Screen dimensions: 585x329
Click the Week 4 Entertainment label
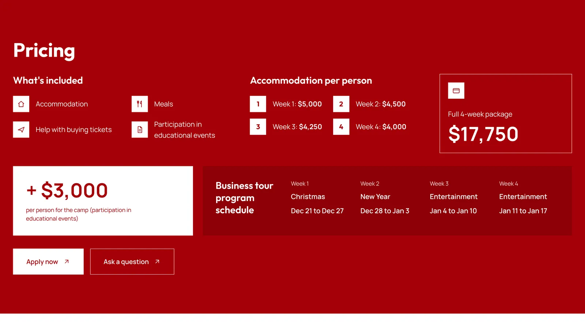tap(523, 197)
